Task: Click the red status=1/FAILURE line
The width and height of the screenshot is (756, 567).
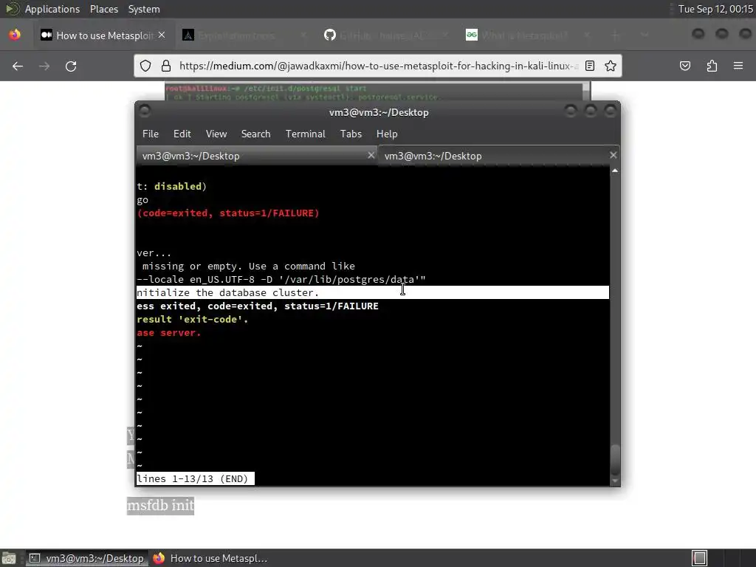Action: click(x=228, y=213)
